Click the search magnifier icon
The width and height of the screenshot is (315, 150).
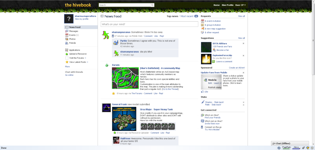[x=152, y=5]
